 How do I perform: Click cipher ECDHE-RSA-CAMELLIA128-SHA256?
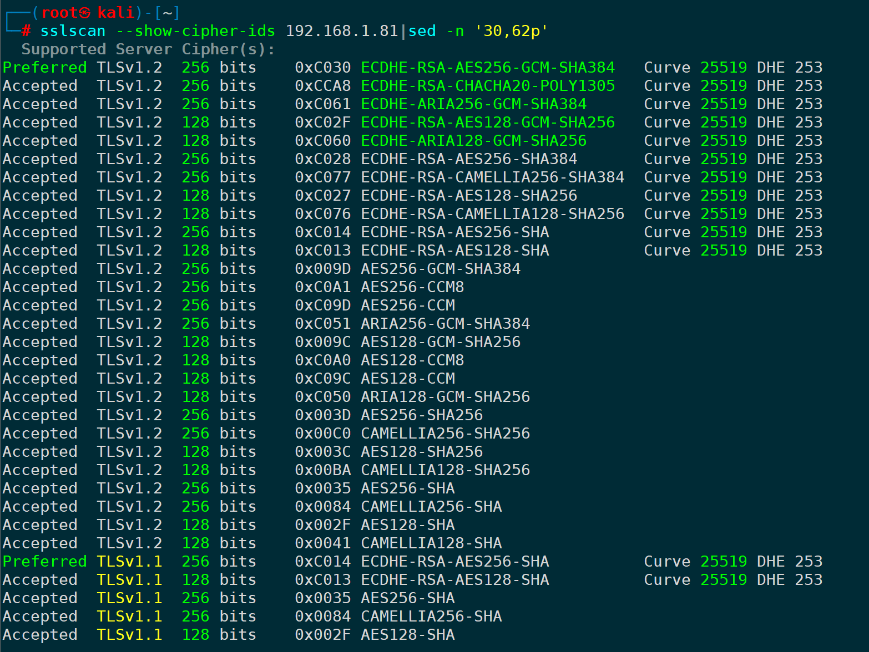[493, 214]
